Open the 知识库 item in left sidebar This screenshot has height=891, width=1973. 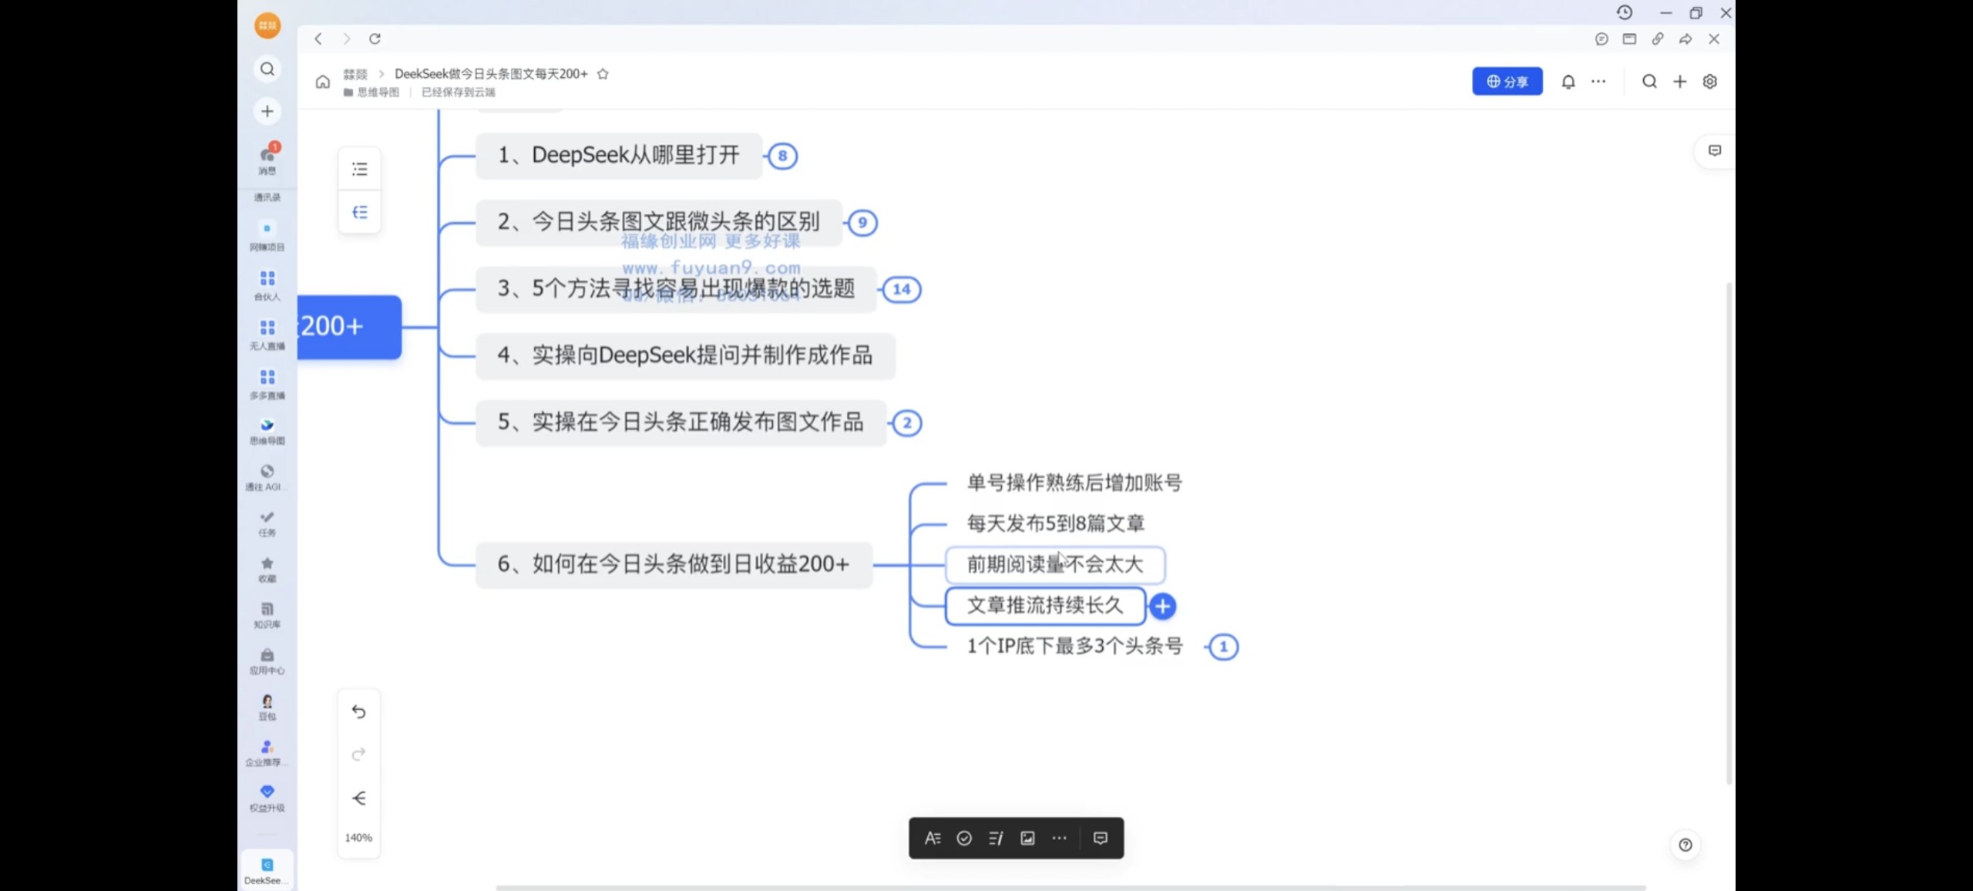[267, 614]
